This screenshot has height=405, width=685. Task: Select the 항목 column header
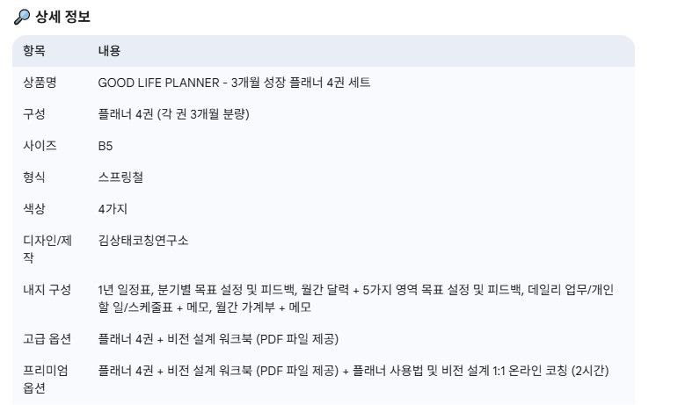pyautogui.click(x=34, y=51)
